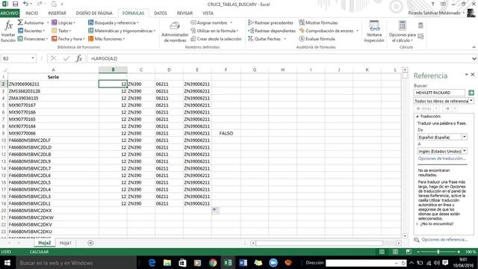This screenshot has height=269, width=478.
Task: Click Buscar field HEWLETT PACKARD
Action: click(x=439, y=93)
